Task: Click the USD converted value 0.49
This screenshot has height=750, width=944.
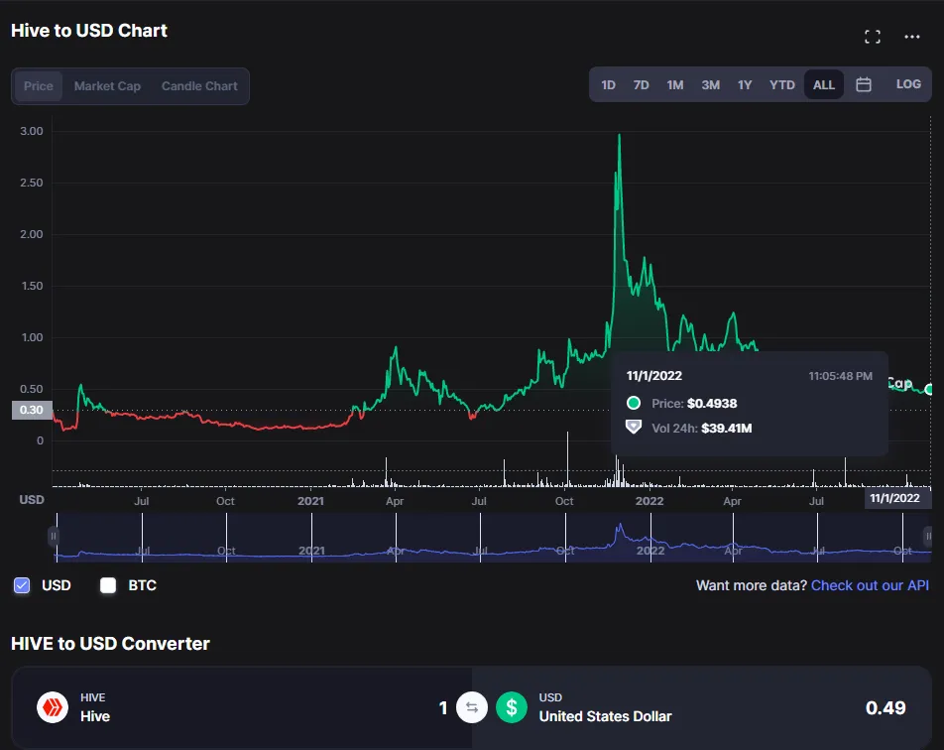Action: pos(885,707)
